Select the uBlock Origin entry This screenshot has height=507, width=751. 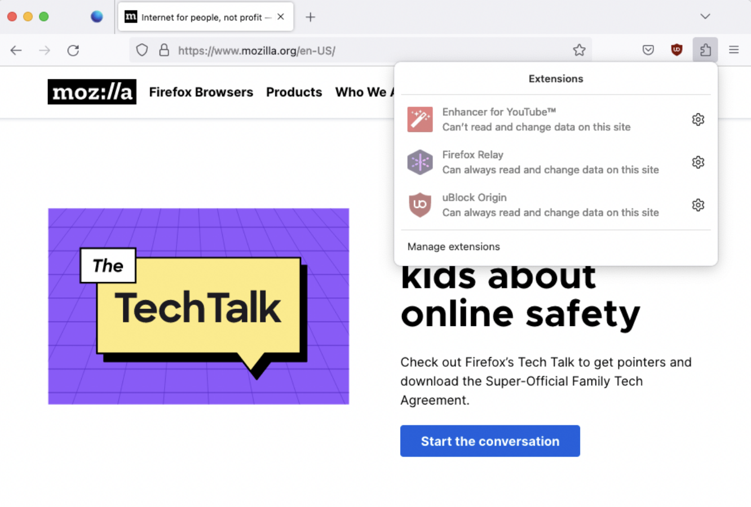[543, 205]
